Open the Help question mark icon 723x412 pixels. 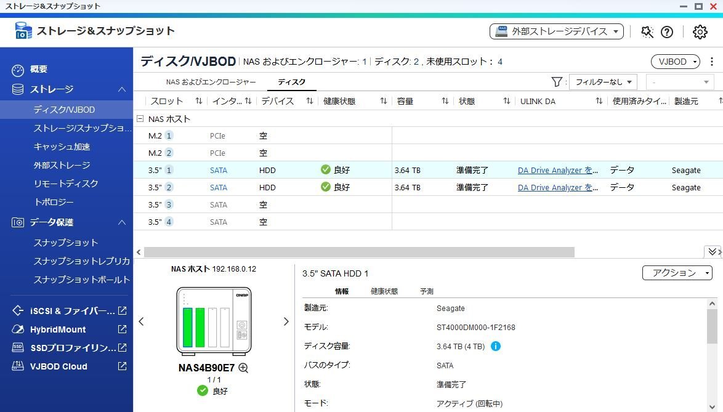click(x=667, y=31)
